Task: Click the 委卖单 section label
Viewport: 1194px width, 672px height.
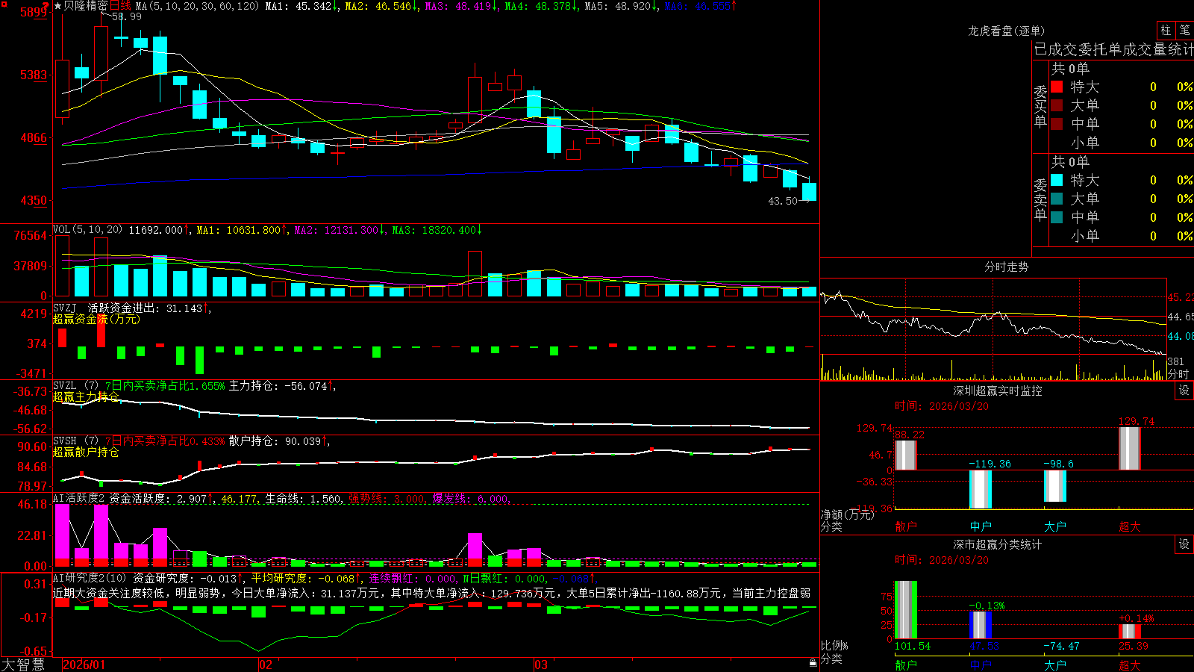Action: tap(1040, 199)
